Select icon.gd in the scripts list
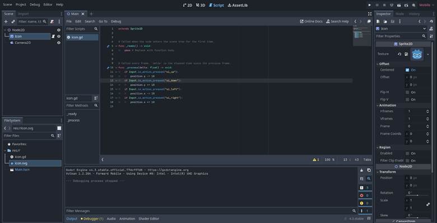 (x=82, y=37)
